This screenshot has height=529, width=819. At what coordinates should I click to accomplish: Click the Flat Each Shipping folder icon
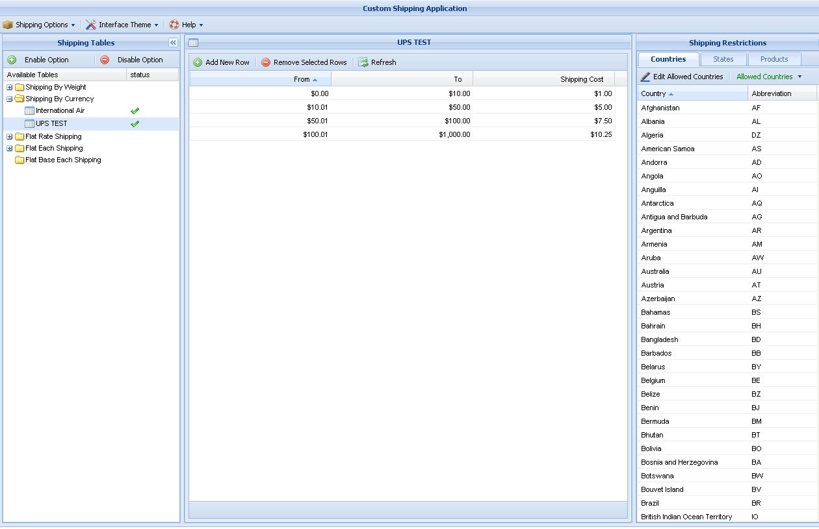(19, 148)
